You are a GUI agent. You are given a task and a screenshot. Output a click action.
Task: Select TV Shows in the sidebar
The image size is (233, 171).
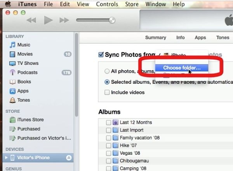24,63
